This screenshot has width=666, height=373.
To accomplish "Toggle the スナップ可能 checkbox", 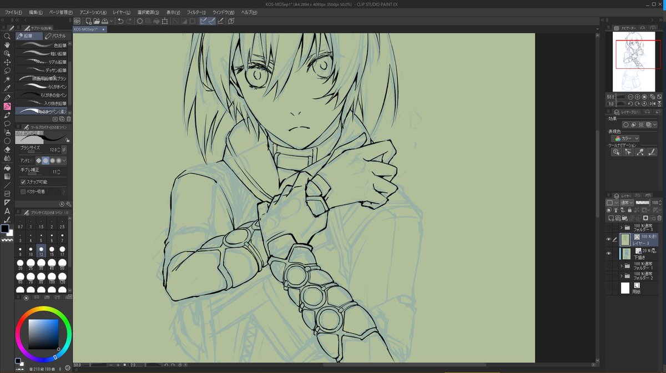I will [x=23, y=182].
